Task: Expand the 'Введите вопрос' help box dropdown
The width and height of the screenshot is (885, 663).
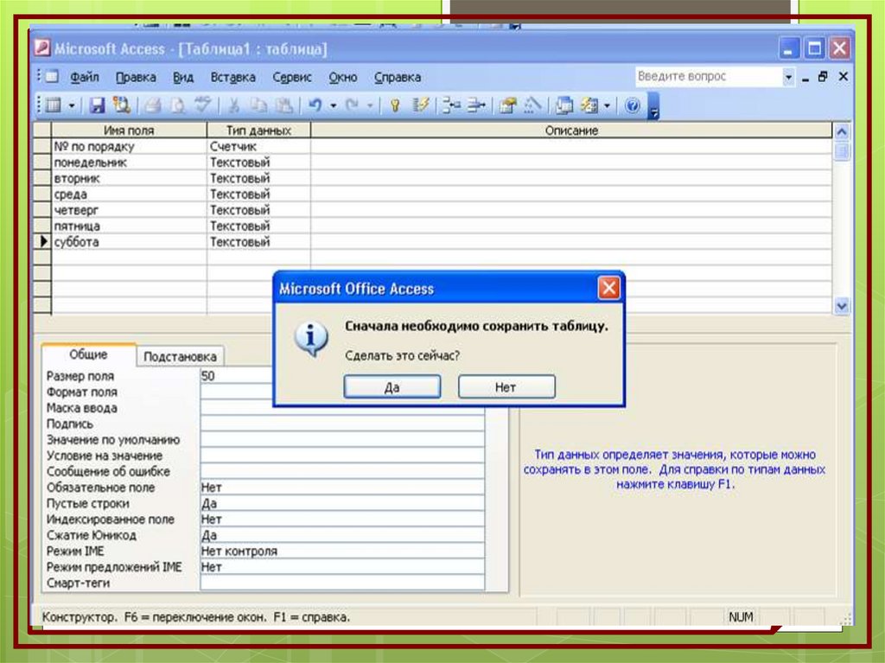Action: pyautogui.click(x=788, y=77)
